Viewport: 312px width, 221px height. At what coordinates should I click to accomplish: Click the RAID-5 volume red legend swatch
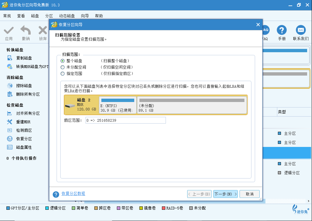click(163, 208)
